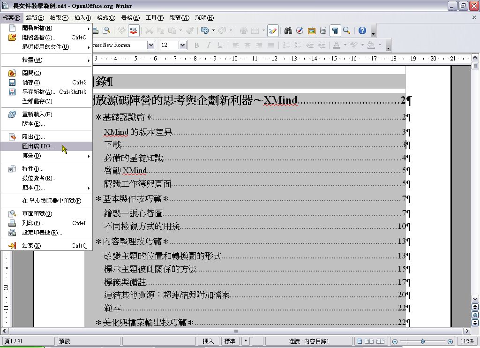Click the Find & Replace binoculars icon
480x348 pixels.
(x=288, y=30)
